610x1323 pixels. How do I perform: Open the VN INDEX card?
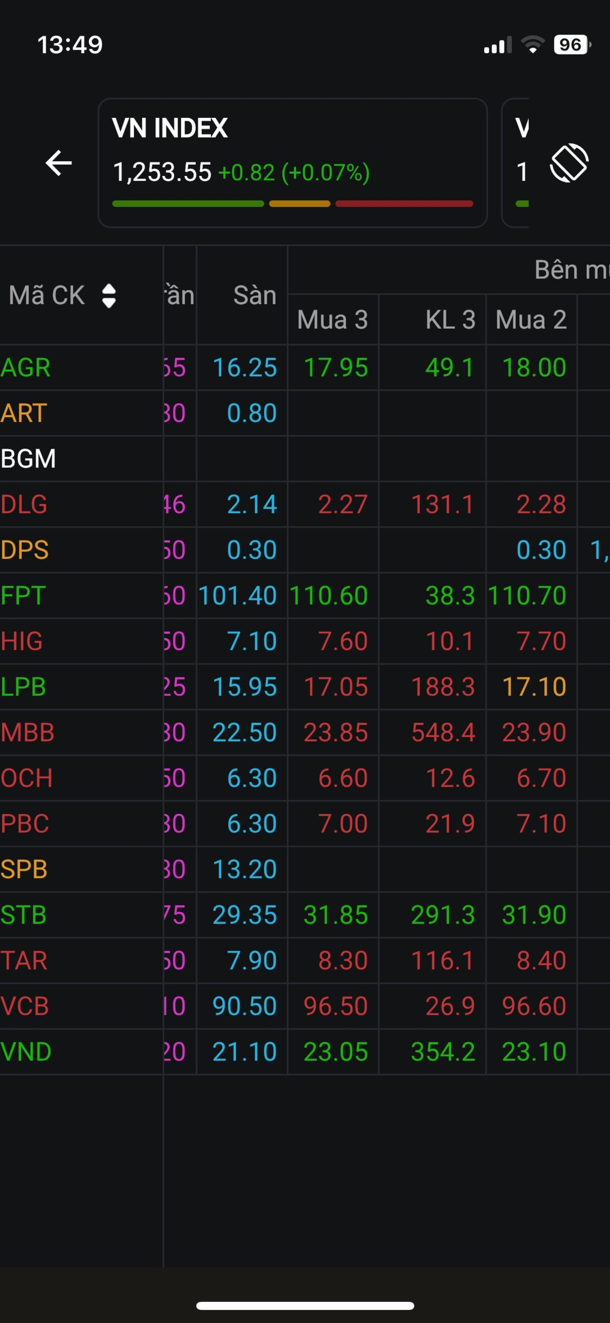click(292, 163)
